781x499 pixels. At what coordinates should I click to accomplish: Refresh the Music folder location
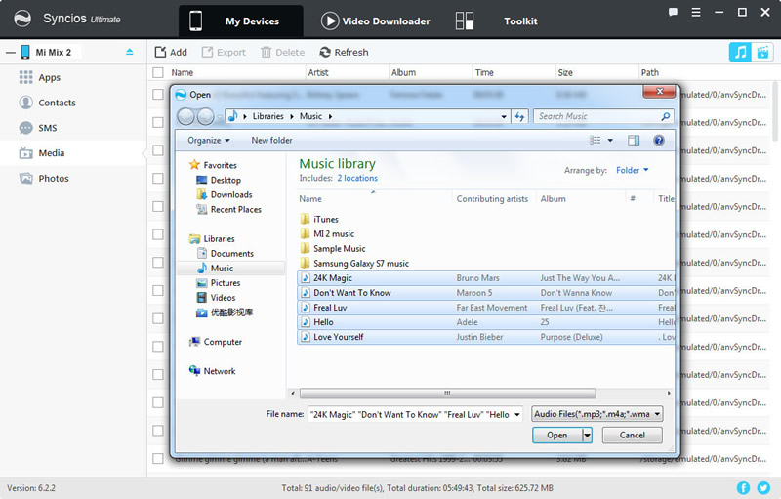pyautogui.click(x=519, y=116)
